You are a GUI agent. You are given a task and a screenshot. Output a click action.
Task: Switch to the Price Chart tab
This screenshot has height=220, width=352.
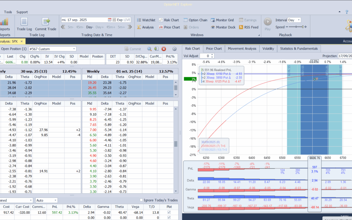pos(214,49)
